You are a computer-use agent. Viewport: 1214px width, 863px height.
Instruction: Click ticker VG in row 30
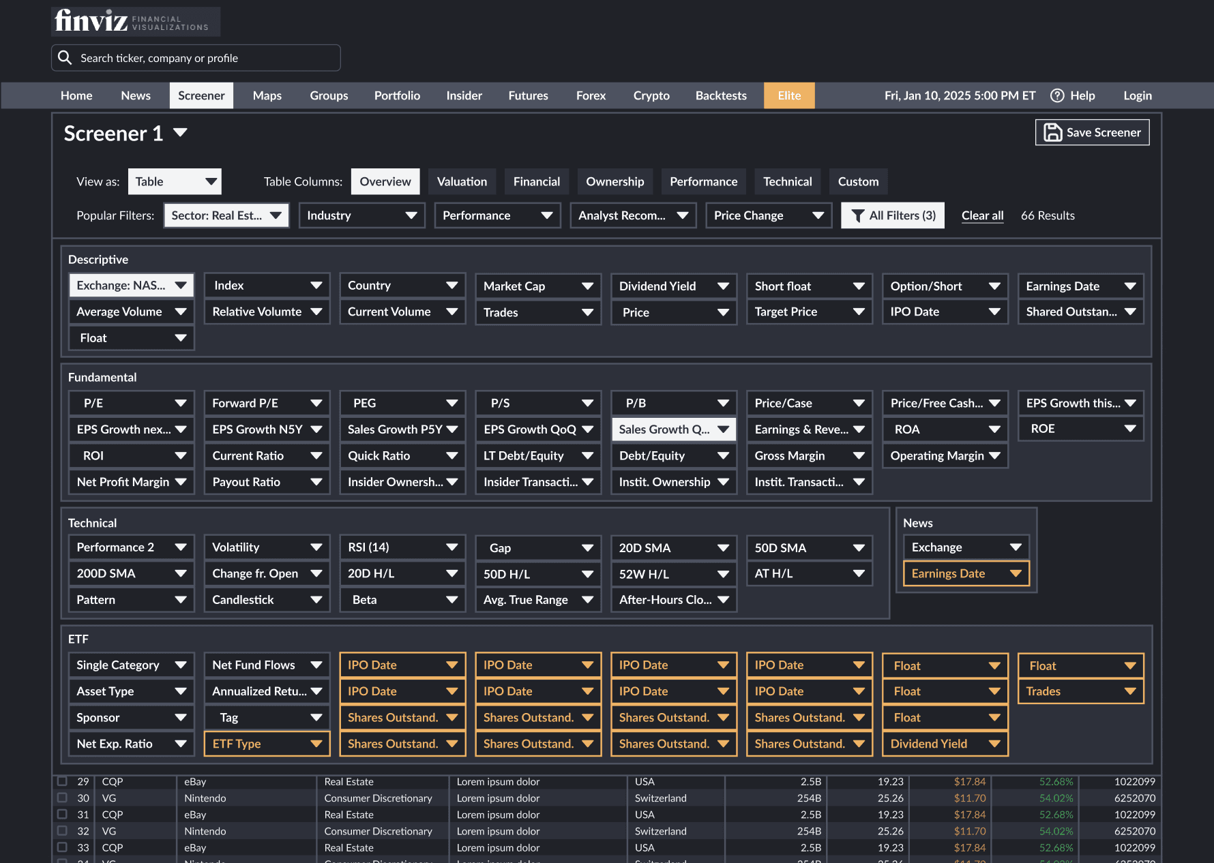109,798
